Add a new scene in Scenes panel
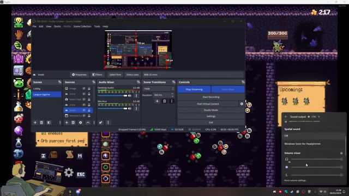 pos(35,122)
